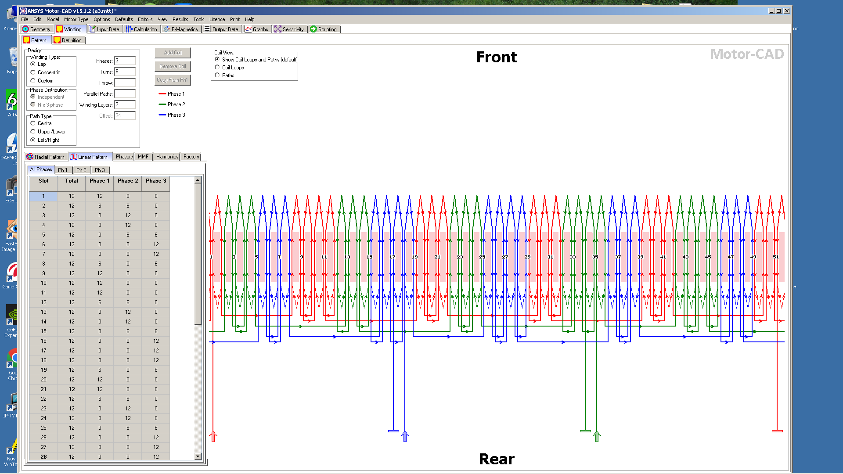Switch to the Phasors tab
Image resolution: width=843 pixels, height=474 pixels.
[x=124, y=157]
